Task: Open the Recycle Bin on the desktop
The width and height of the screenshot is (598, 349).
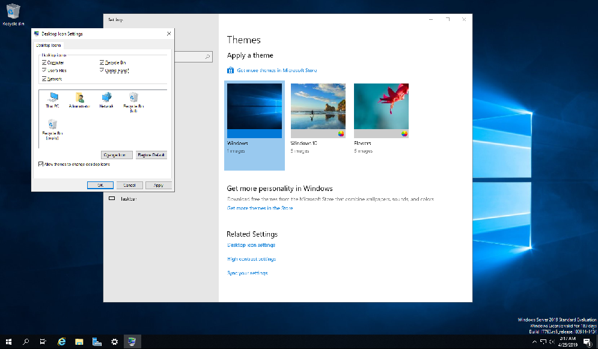Action: (x=13, y=12)
